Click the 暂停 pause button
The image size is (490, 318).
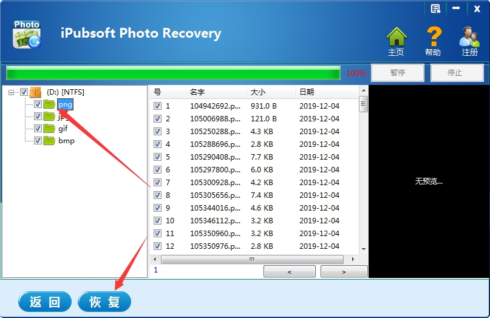[398, 73]
